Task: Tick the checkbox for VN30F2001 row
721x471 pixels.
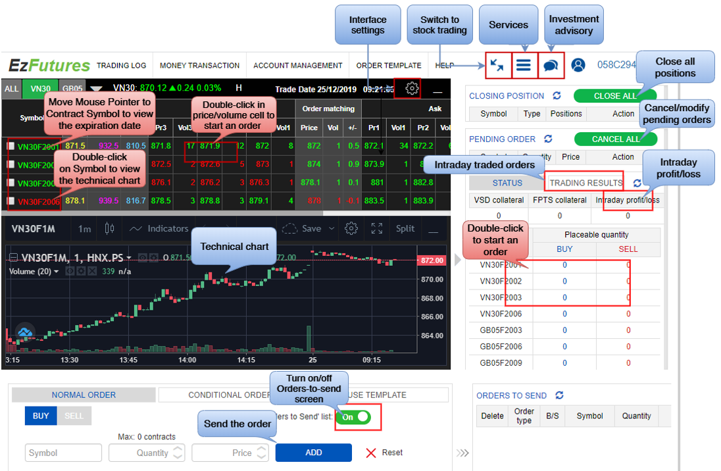Action: tap(11, 146)
